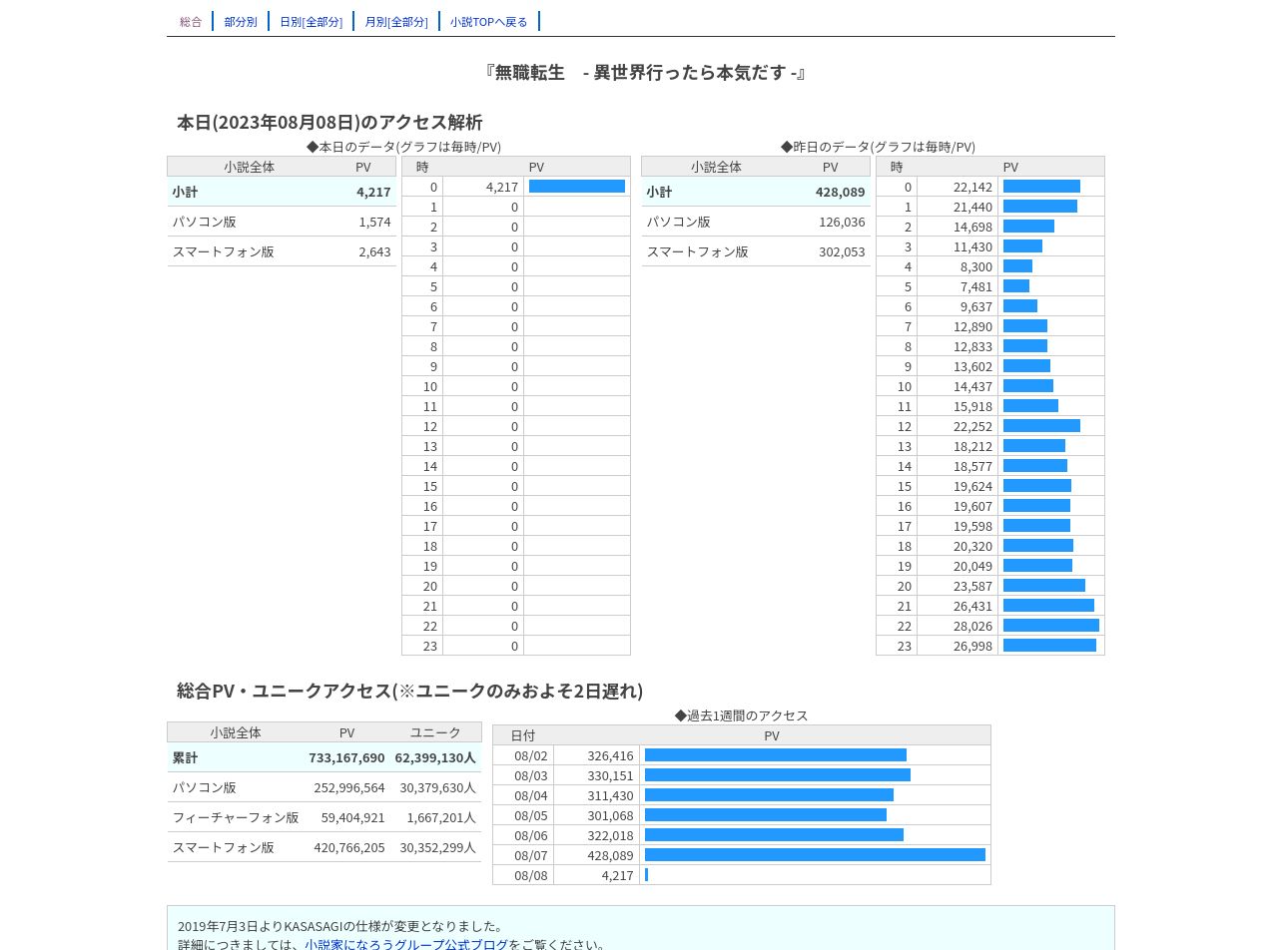Click yesterday's hour 23 value 26,998
This screenshot has width=1282, height=950.
pyautogui.click(x=972, y=646)
